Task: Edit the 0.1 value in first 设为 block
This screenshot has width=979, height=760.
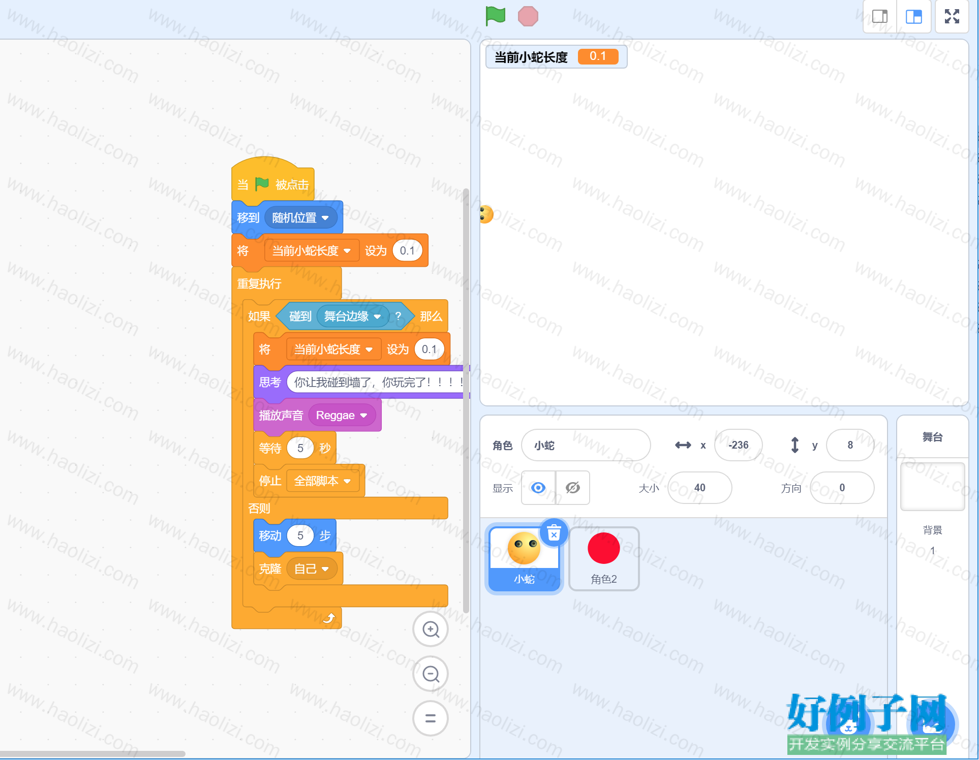Action: (407, 251)
